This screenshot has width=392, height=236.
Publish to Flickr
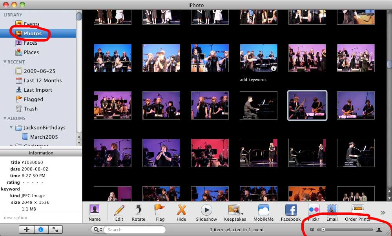(313, 212)
